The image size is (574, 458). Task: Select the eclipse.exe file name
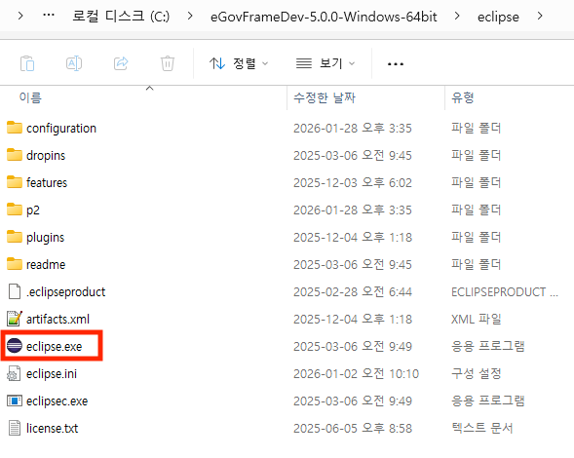pyautogui.click(x=55, y=346)
